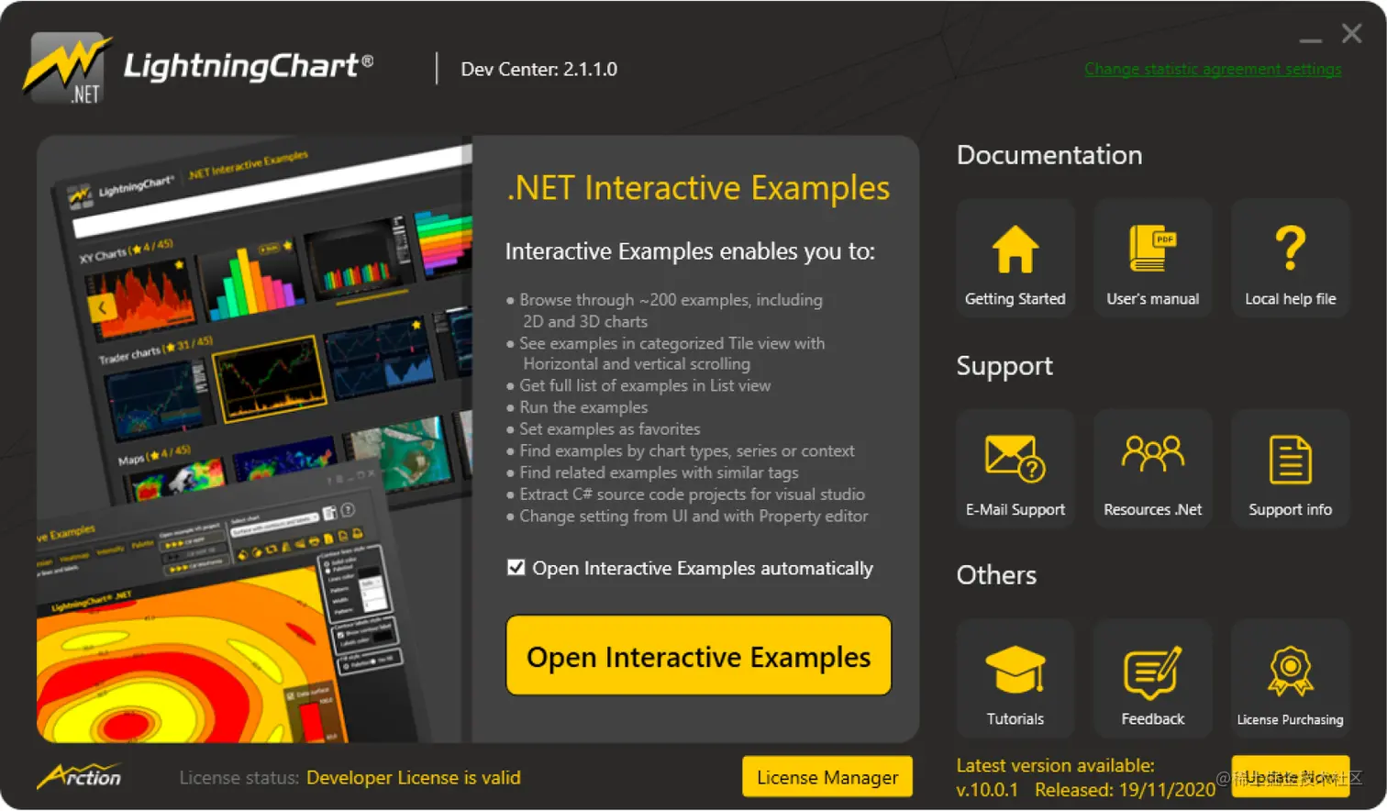Toggle Open Interactive Examples automatically checkbox
1387x811 pixels.
click(x=516, y=568)
